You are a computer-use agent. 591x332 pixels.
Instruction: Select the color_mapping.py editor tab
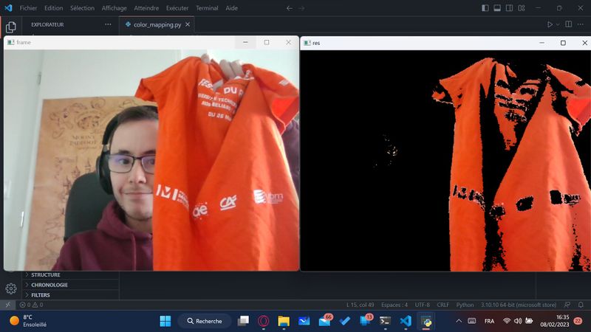(x=157, y=24)
